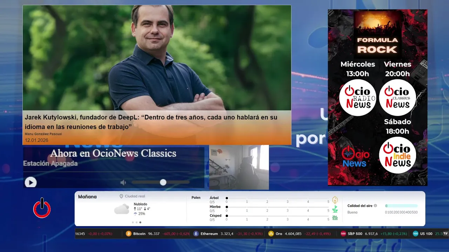449x252 pixels.
Task: Open the Jarek Kutylowski DeepL news headline
Action: (x=151, y=122)
